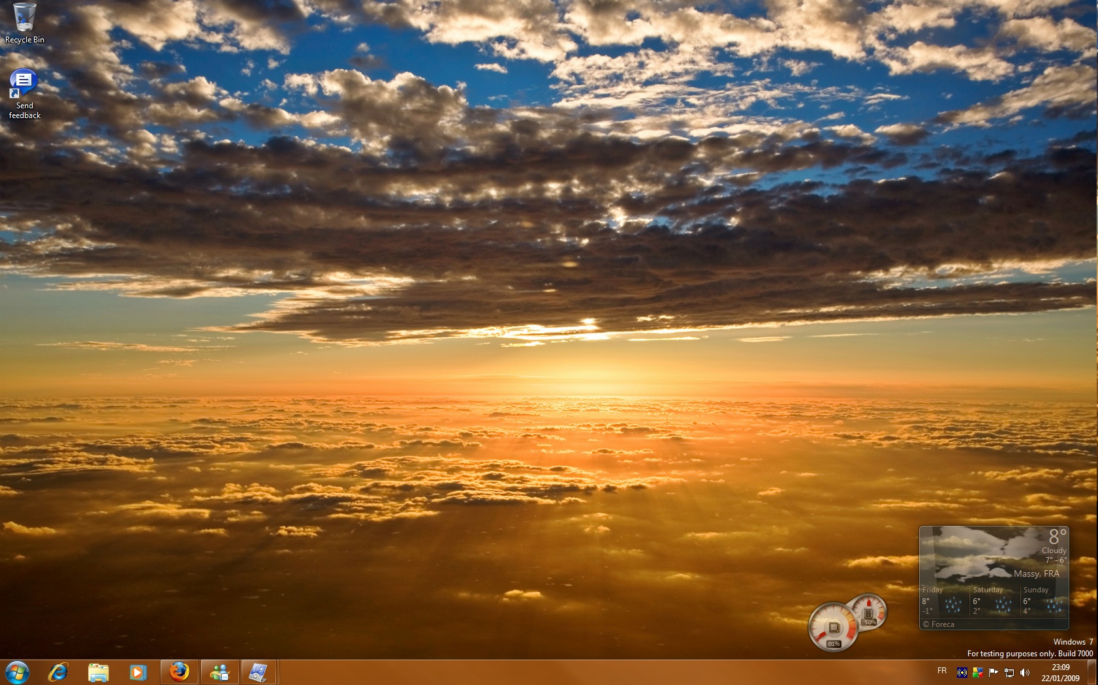Click the Show desktop bar at taskbar edge
This screenshot has width=1098, height=685.
click(x=1092, y=672)
